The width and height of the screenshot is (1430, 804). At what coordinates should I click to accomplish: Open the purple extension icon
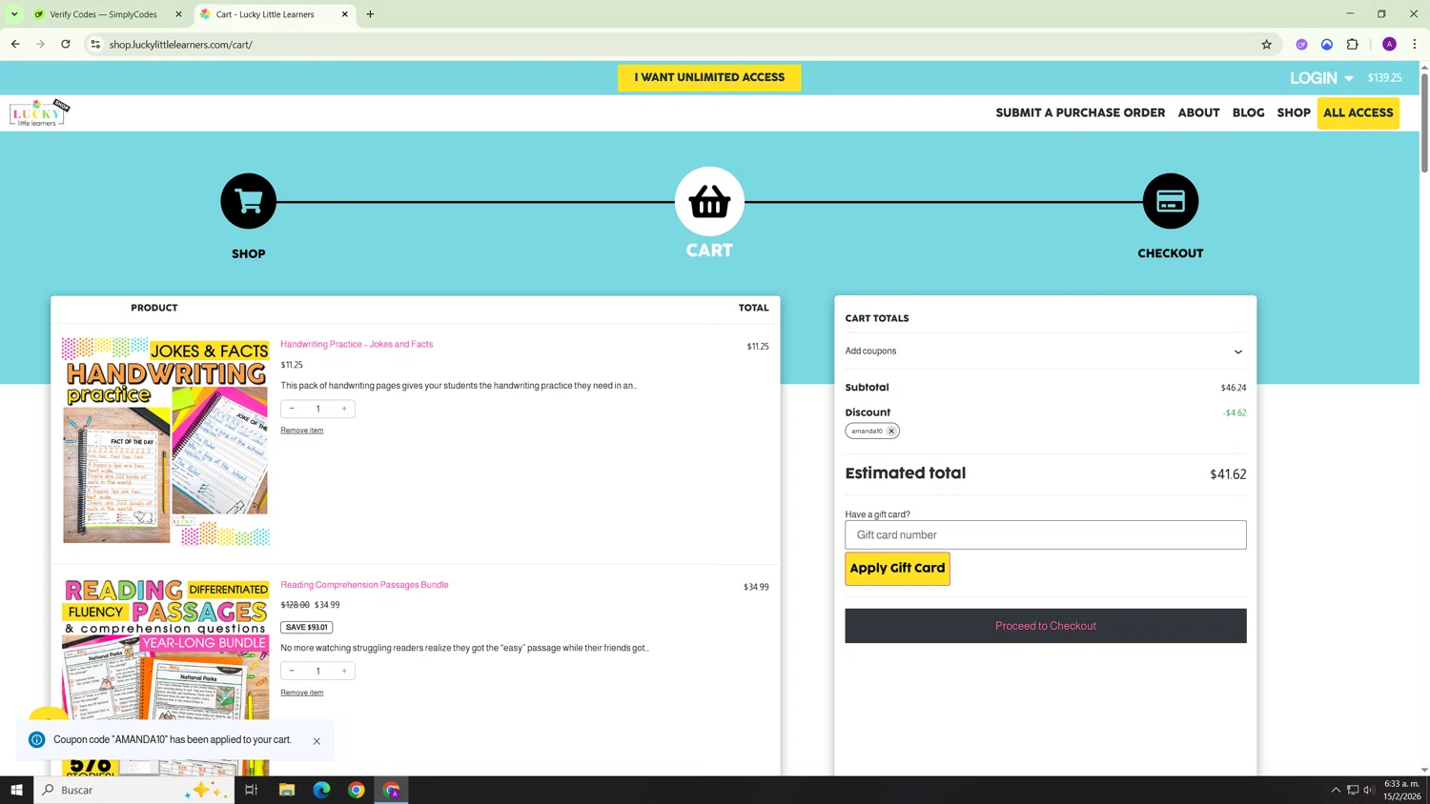(1301, 44)
